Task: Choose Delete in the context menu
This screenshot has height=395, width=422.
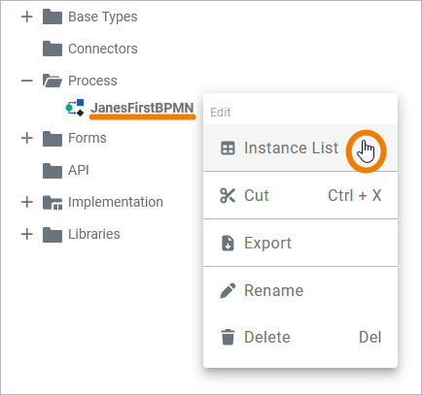Action: 300,337
